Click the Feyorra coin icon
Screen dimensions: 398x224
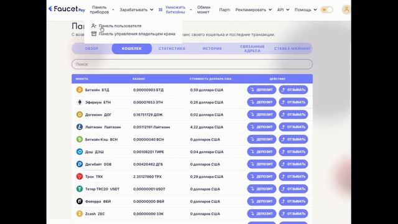click(x=80, y=201)
